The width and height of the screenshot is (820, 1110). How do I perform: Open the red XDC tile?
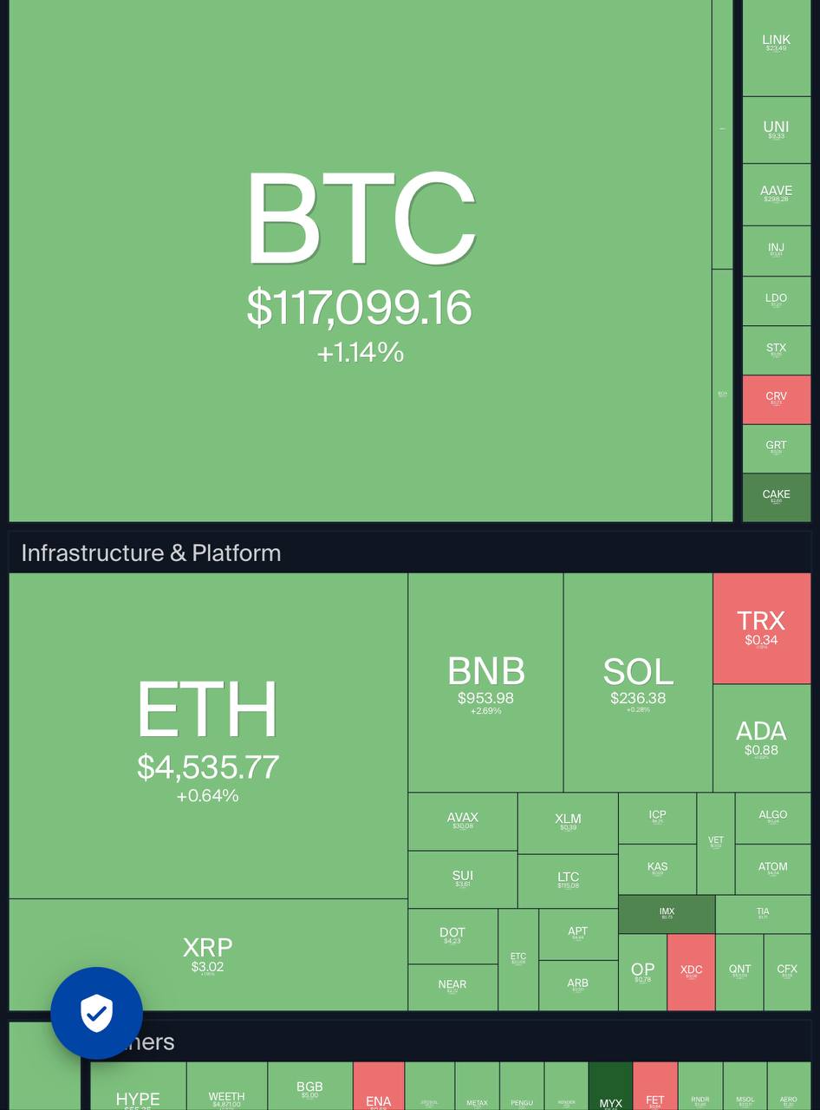(691, 972)
